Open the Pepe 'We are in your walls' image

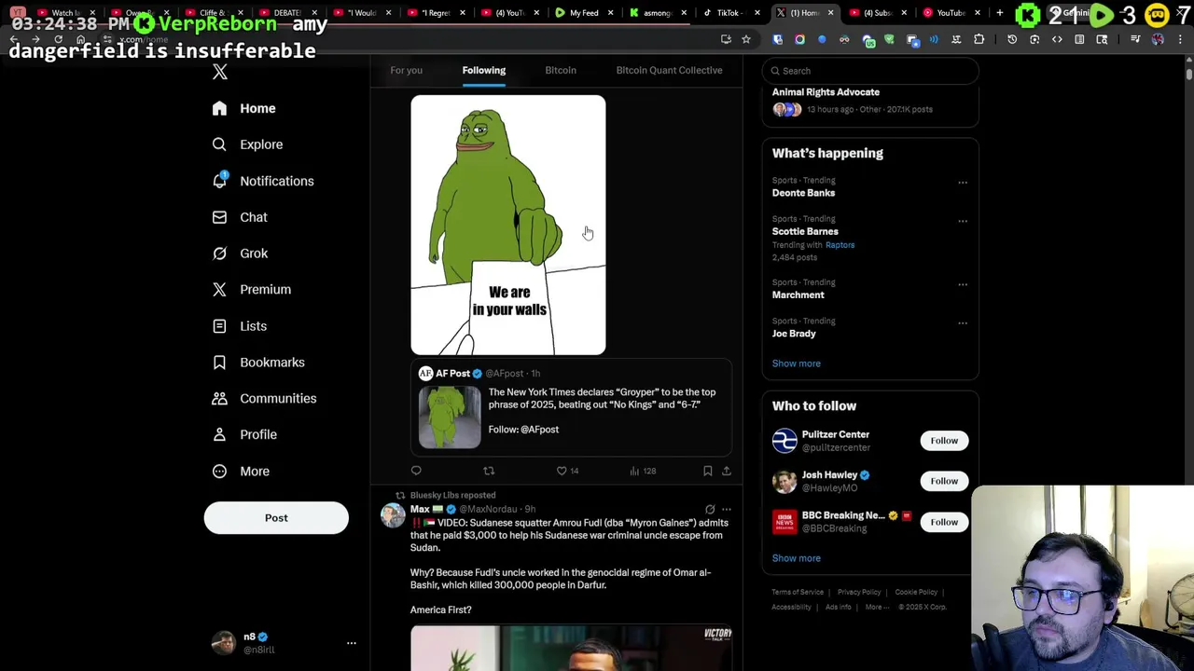point(507,225)
